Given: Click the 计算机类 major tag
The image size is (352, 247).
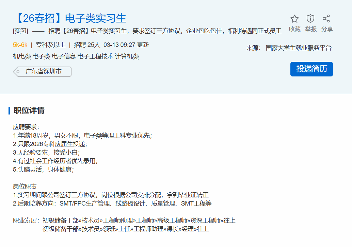Looking at the screenshot, I should pyautogui.click(x=127, y=56).
